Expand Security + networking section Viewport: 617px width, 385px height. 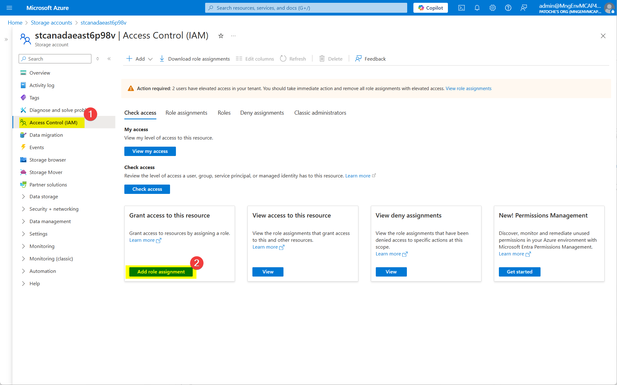(54, 209)
